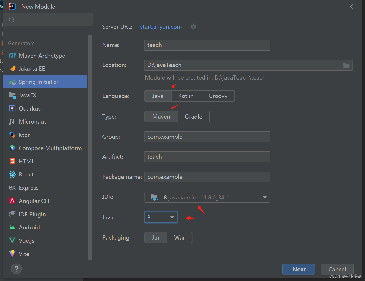Browse for Location using folder icon

pyautogui.click(x=346, y=65)
